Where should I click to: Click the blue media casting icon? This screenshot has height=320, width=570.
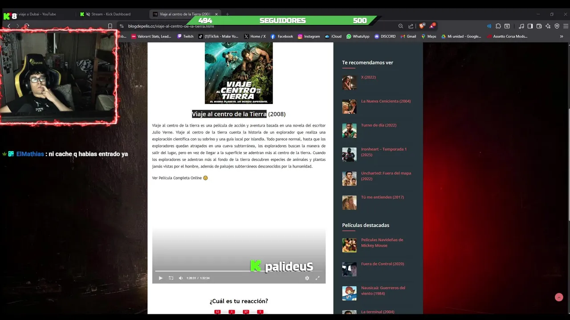(489, 26)
